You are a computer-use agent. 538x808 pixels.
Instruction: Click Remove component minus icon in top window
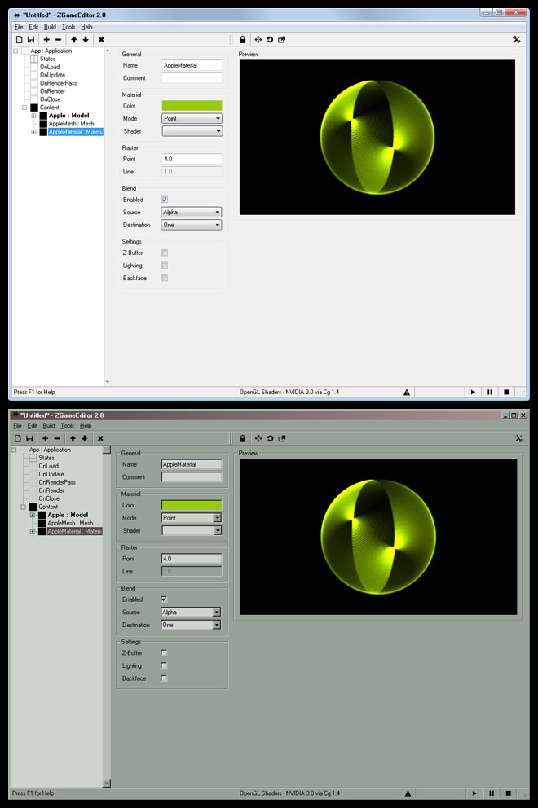pyautogui.click(x=59, y=40)
